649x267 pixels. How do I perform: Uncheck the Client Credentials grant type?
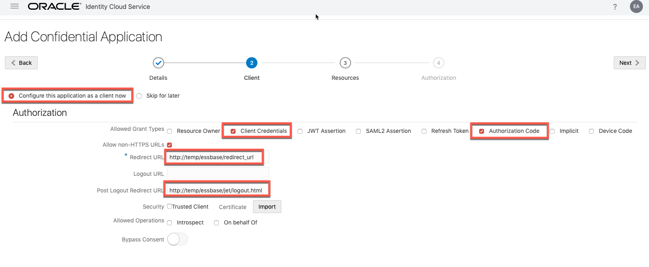click(x=233, y=131)
